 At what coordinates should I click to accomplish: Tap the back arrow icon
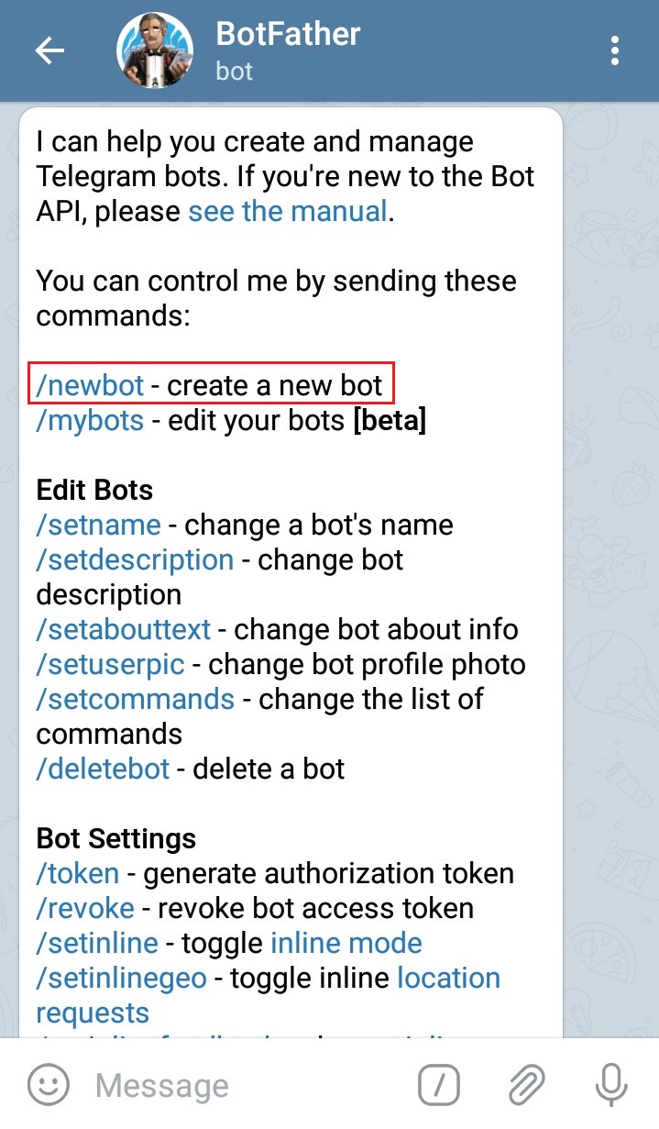(49, 50)
